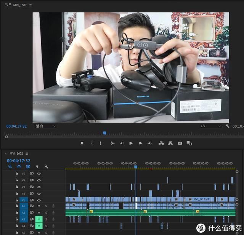Open first fx badge on A2 clip
The image size is (244, 235).
pyautogui.click(x=91, y=211)
